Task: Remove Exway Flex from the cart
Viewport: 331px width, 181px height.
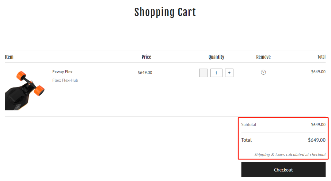Action: pos(263,72)
